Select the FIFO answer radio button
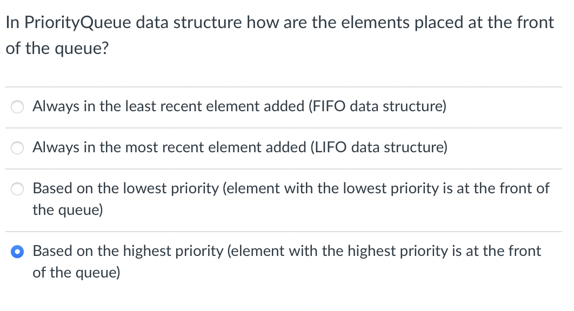 (17, 107)
